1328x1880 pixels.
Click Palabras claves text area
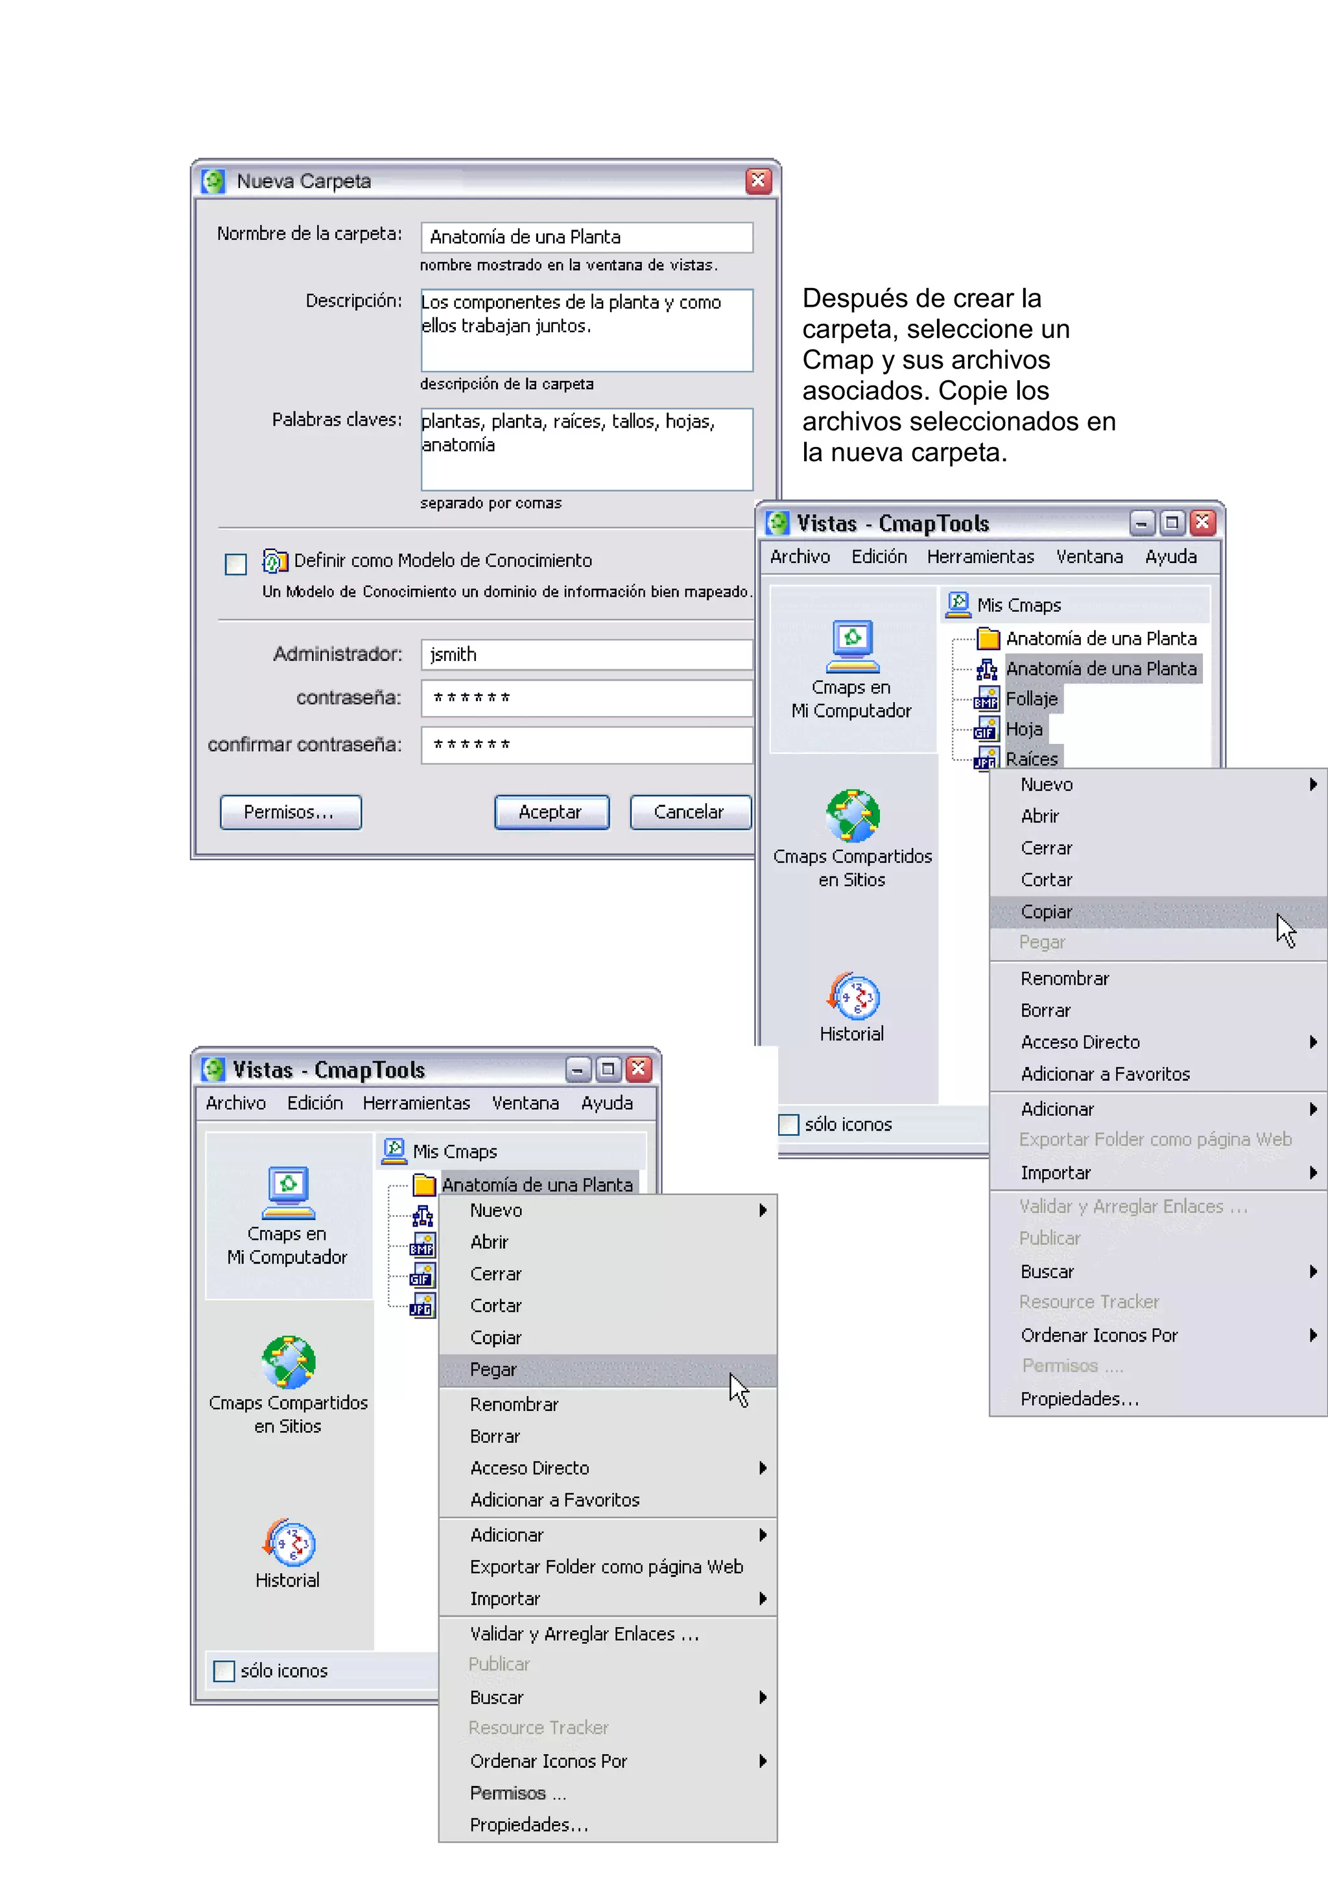(x=587, y=450)
